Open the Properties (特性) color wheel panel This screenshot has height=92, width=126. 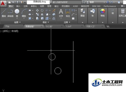pyautogui.click(x=103, y=13)
